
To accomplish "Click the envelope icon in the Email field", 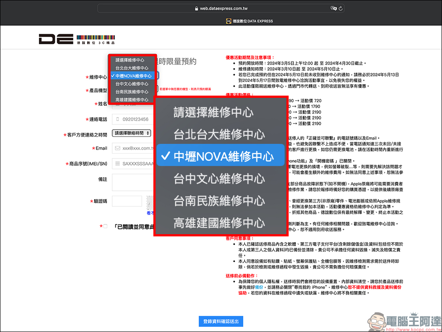I will pyautogui.click(x=118, y=148).
